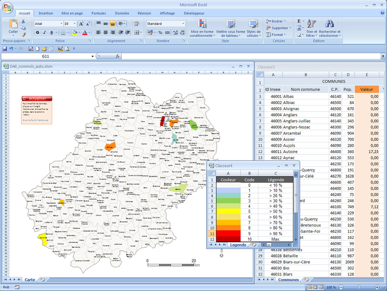The image size is (387, 291).
Task: Toggle italic formatting
Action: pyautogui.click(x=45, y=32)
